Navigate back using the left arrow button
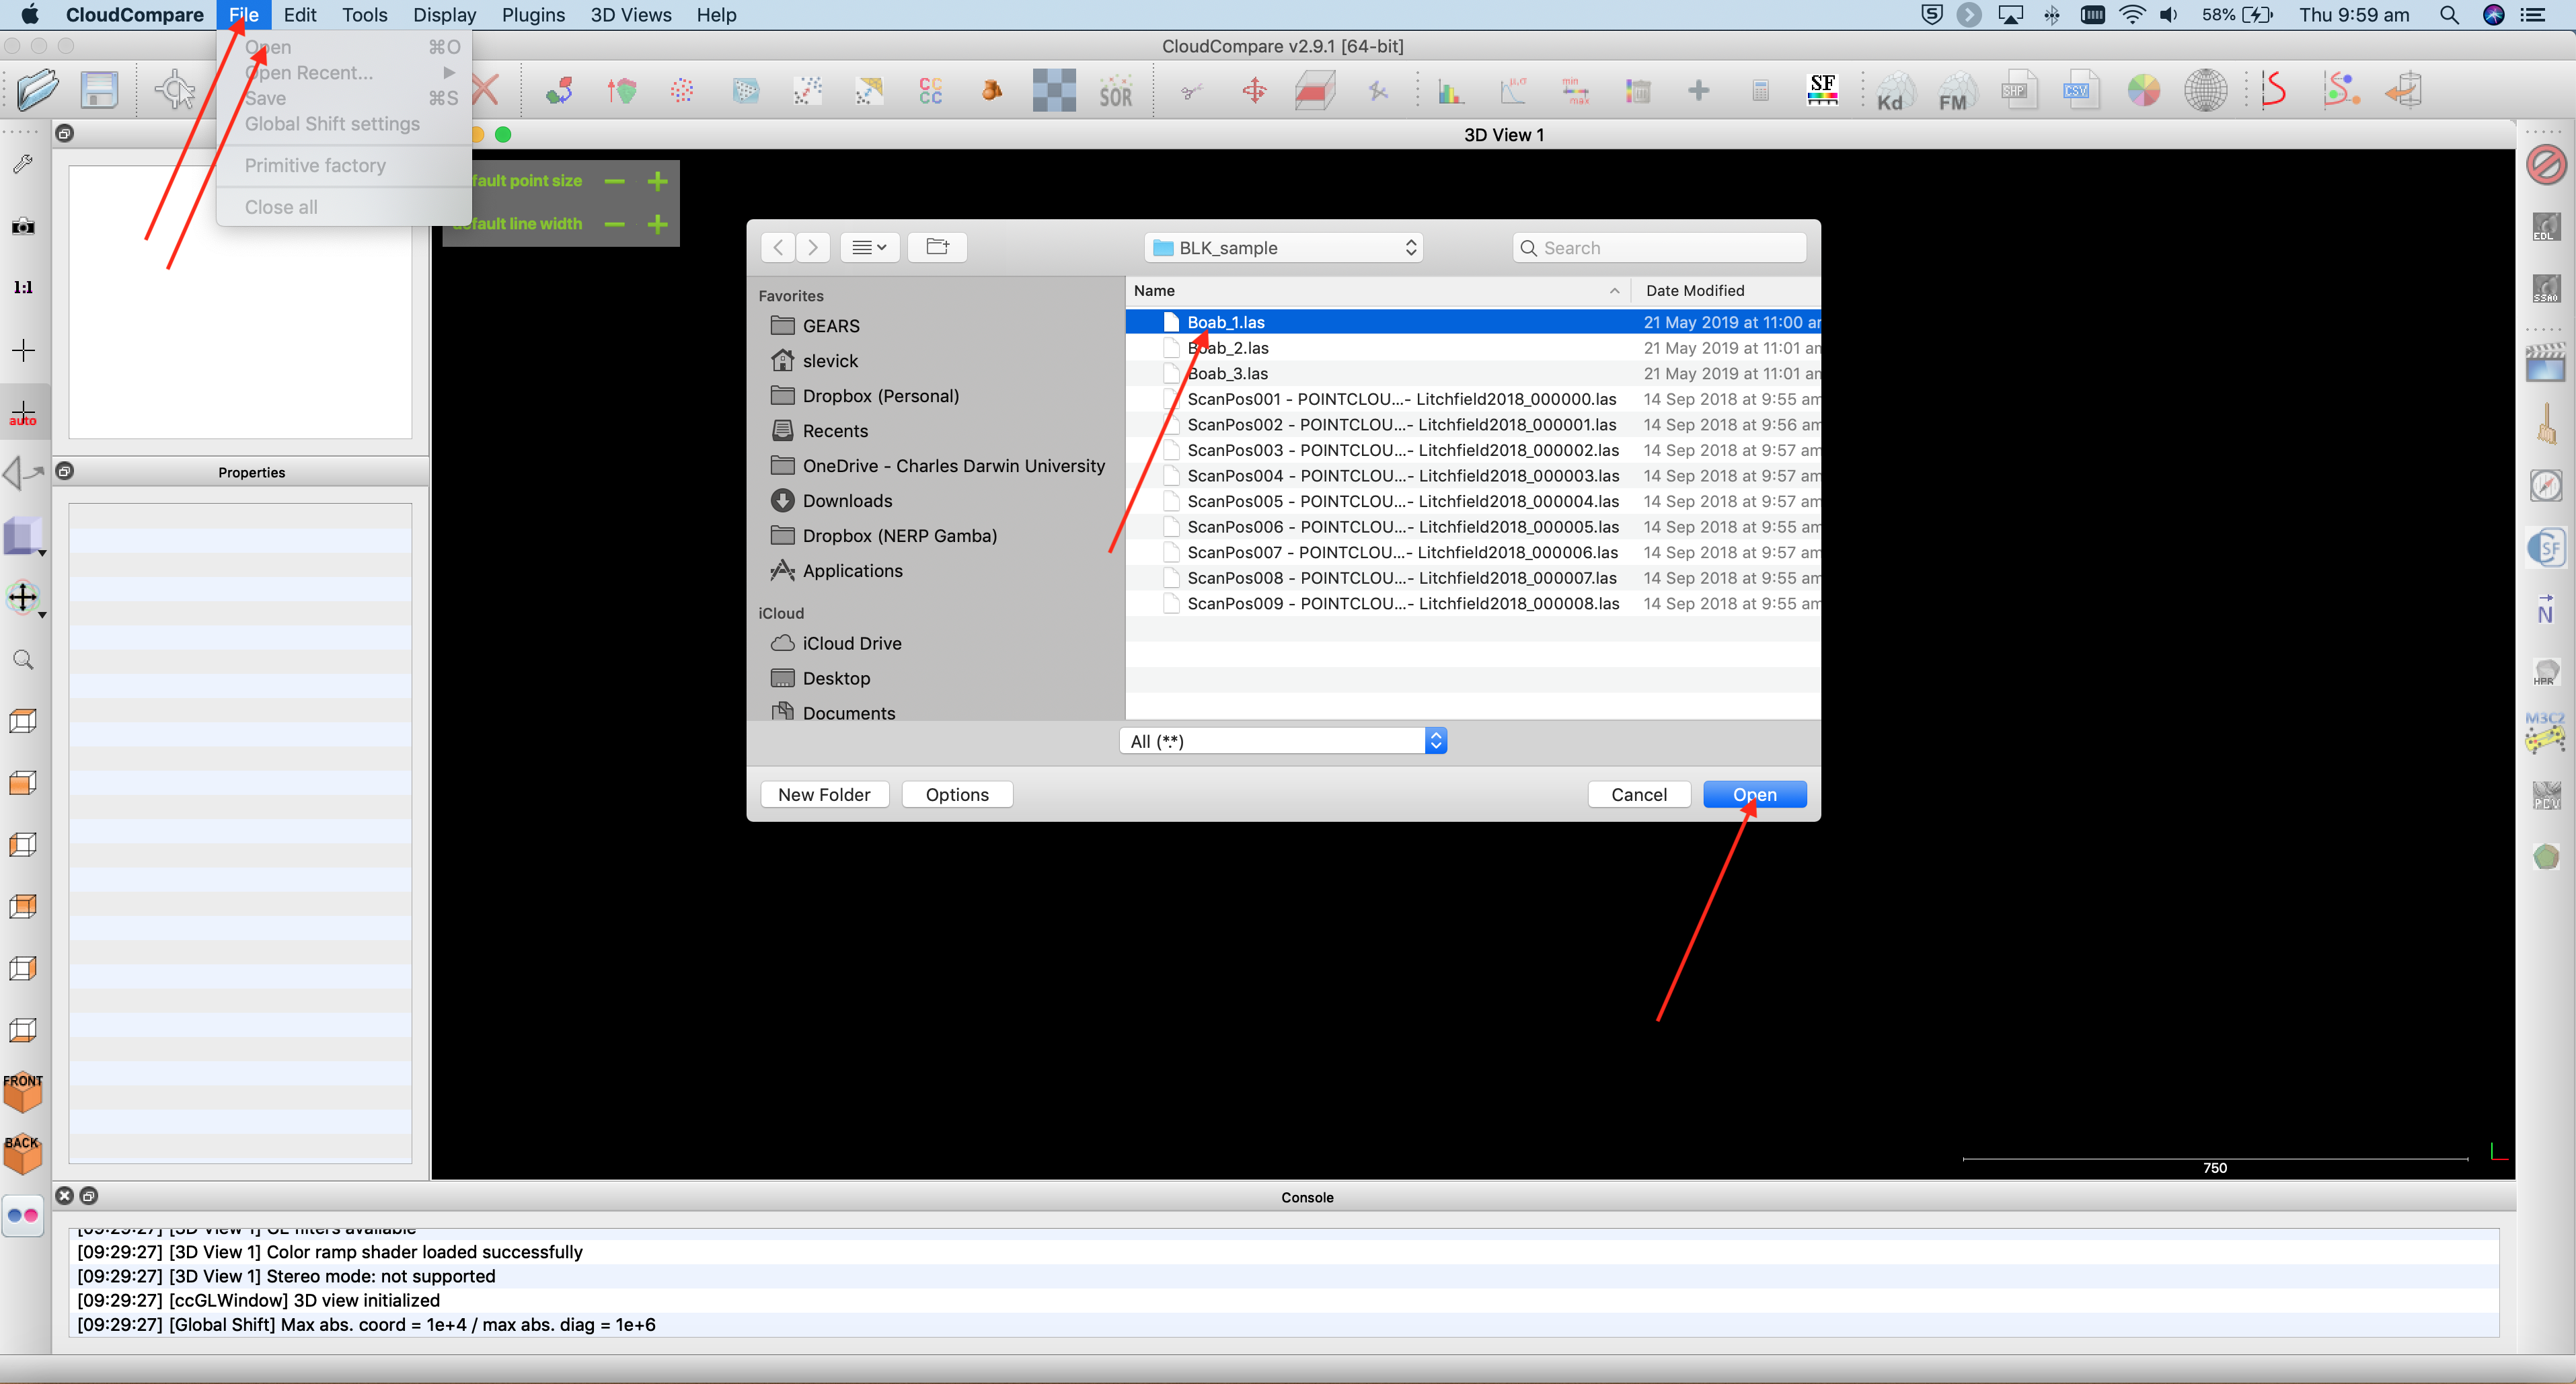2576x1384 pixels. coord(779,245)
